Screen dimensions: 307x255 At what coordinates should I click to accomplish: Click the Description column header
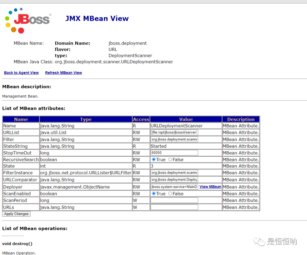click(241, 119)
